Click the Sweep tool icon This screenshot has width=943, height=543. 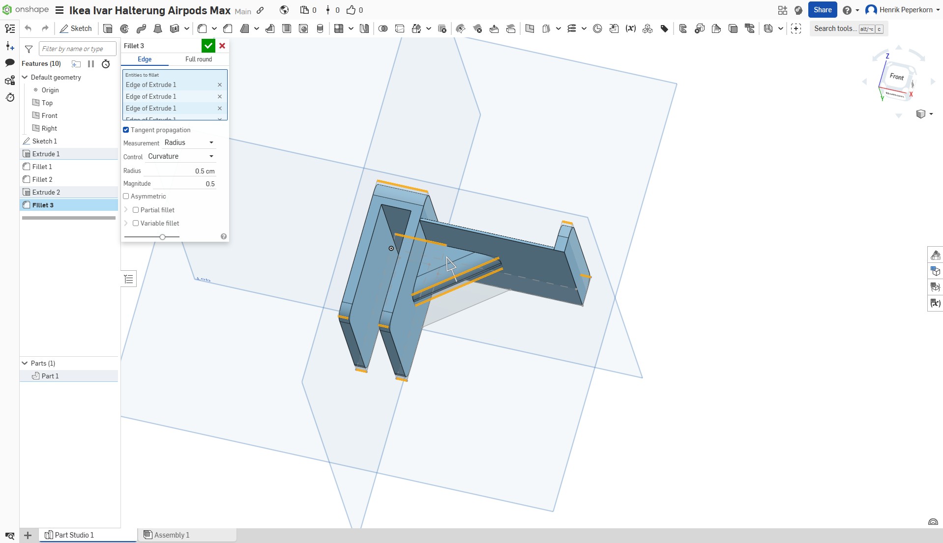tap(141, 29)
